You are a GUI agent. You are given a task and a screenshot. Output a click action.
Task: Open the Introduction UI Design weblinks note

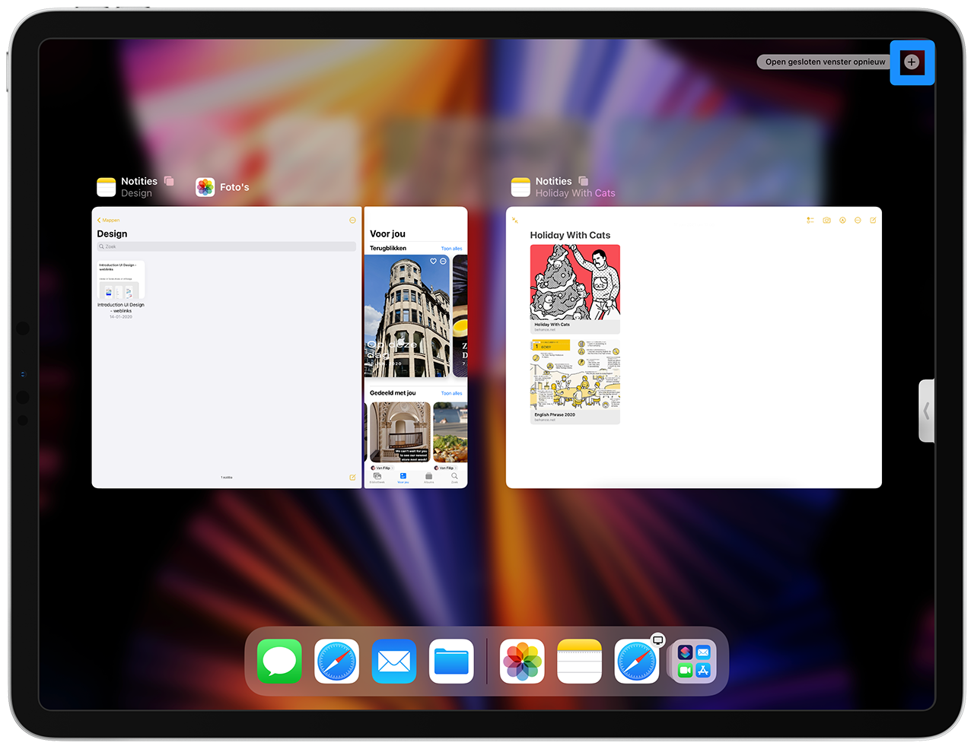click(x=121, y=289)
